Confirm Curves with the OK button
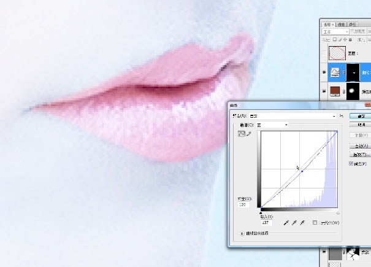This screenshot has height=267, width=371. (x=361, y=116)
